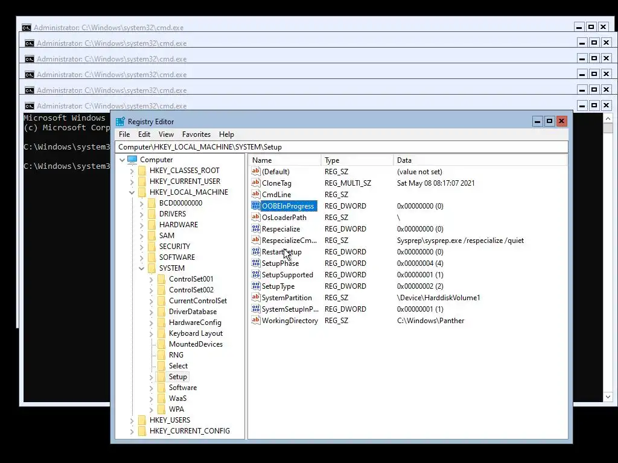Open the File menu
This screenshot has height=463, width=618.
124,134
